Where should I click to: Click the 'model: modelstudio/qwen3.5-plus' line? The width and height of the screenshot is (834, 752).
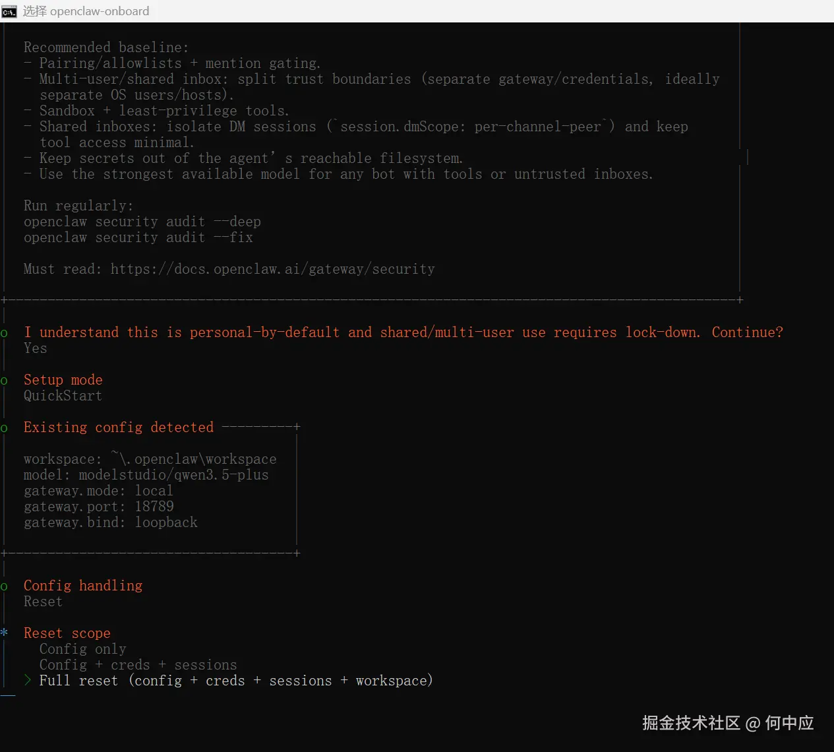[x=146, y=475]
